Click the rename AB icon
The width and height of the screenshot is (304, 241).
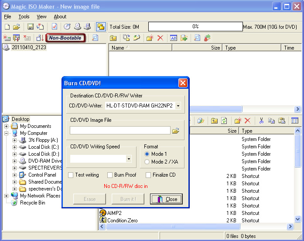pyautogui.click(x=174, y=38)
